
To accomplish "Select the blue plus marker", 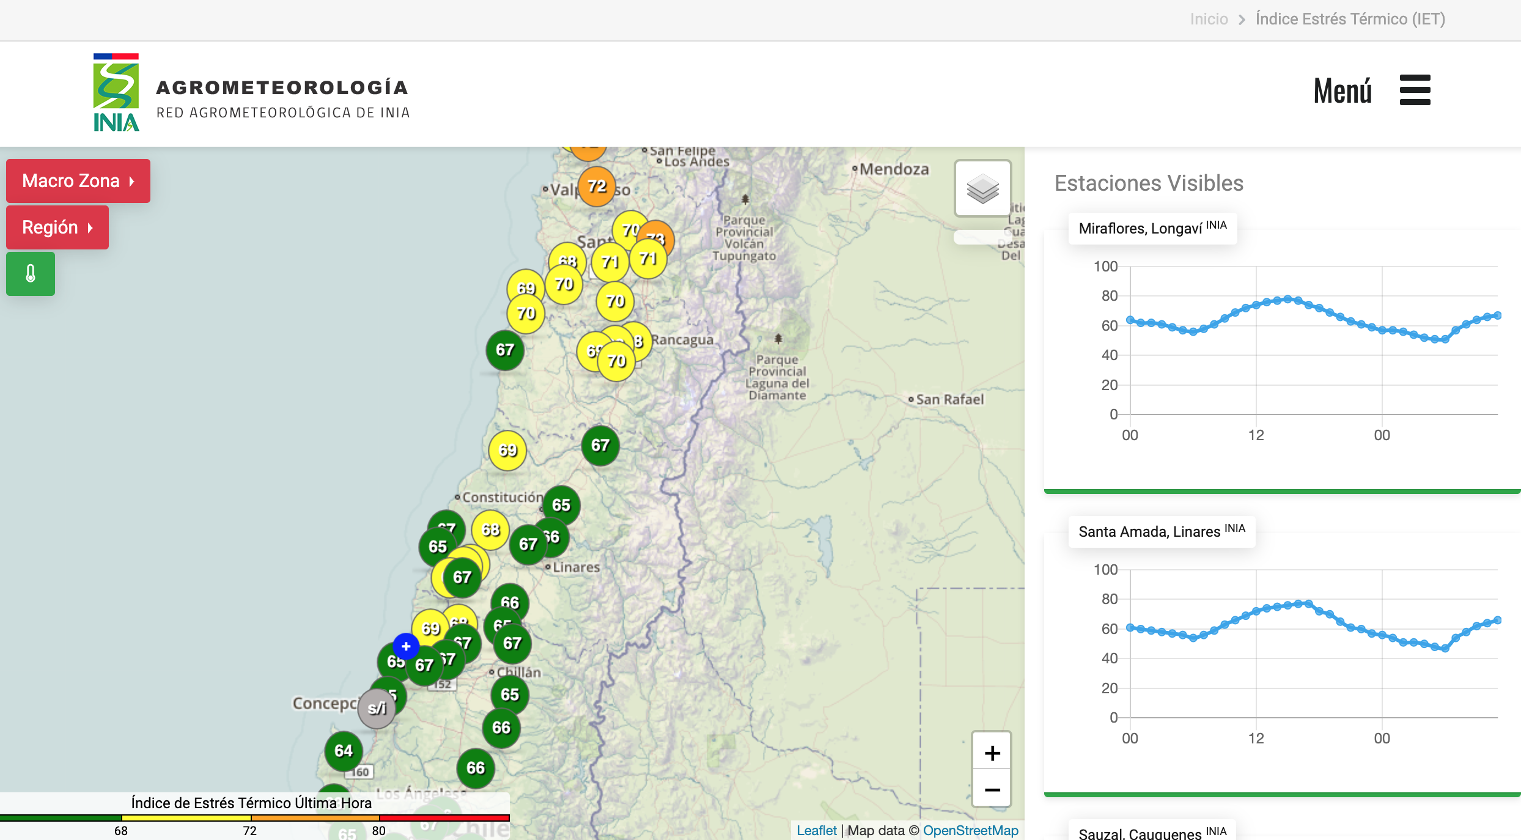I will [x=406, y=646].
